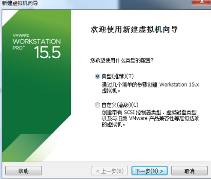The height and width of the screenshot is (179, 211).
Task: Click the 您希望使用什么类型的配置 question text
Action: (x=122, y=61)
